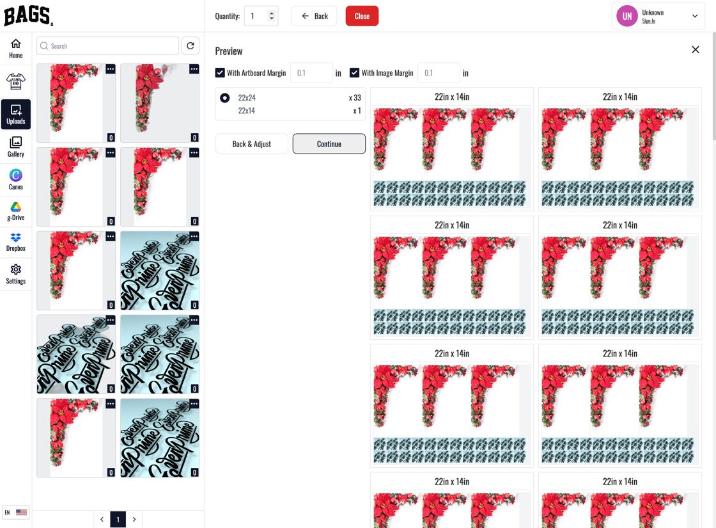Open the Canva integration

click(15, 180)
